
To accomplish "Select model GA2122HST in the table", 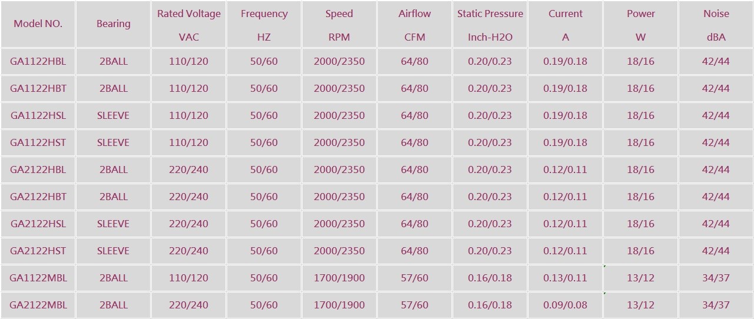I will 38,251.
